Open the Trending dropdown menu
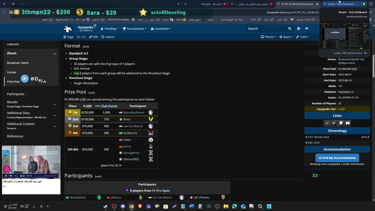This screenshot has width=375, height=211. click(x=109, y=29)
